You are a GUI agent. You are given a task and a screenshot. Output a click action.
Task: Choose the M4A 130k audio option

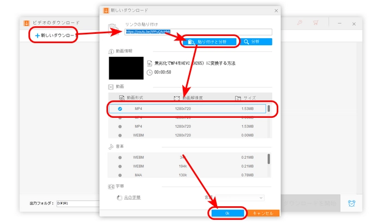click(x=120, y=175)
